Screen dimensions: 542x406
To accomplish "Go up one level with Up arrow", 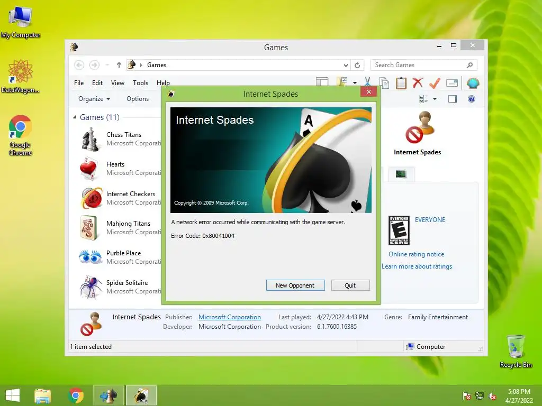I will [119, 65].
